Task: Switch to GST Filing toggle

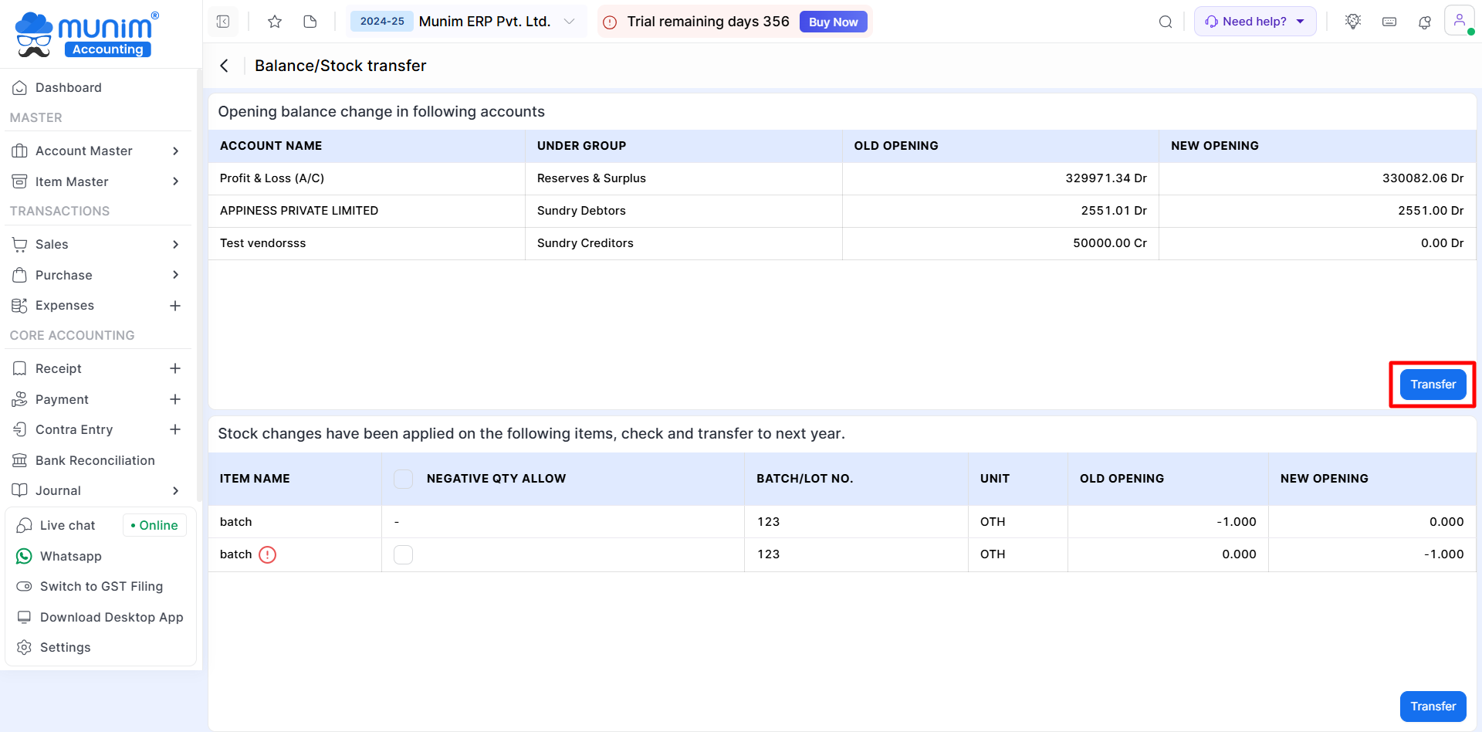Action: click(101, 586)
